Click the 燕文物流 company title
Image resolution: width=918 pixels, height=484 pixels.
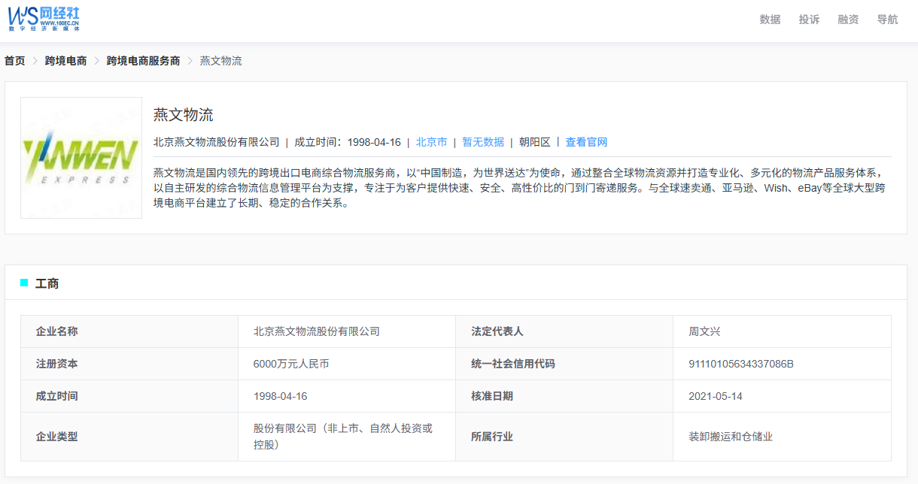pyautogui.click(x=184, y=115)
